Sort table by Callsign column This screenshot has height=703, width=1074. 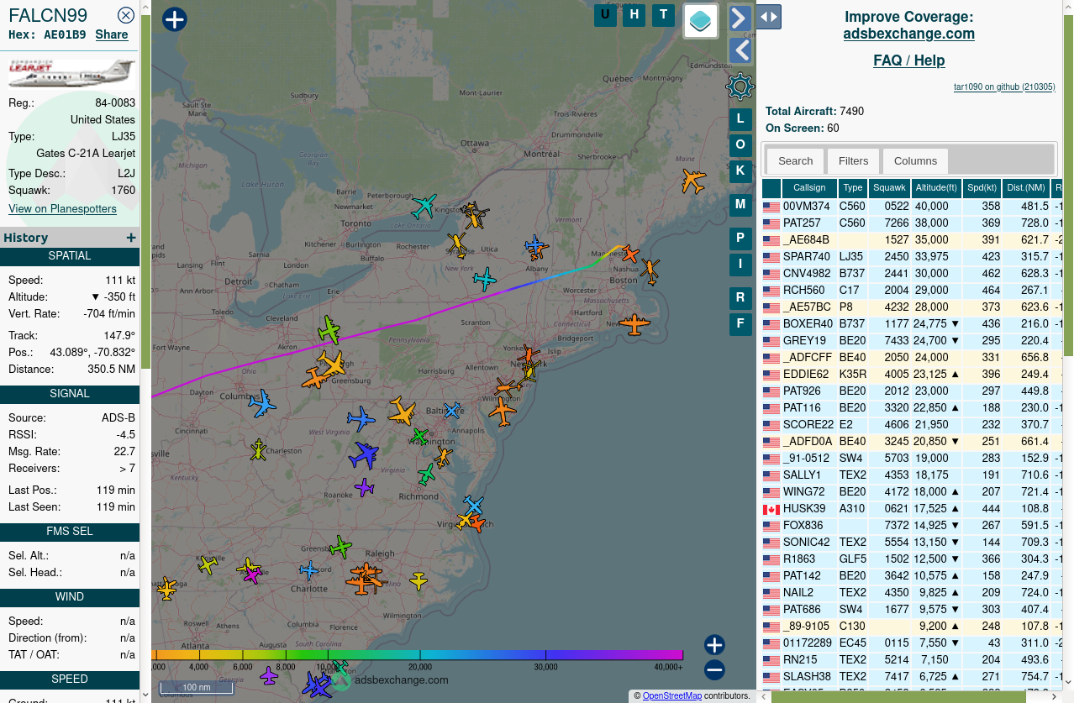809,188
